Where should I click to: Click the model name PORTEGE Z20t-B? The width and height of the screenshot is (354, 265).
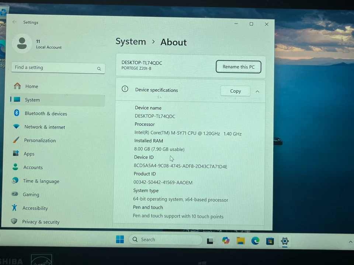136,68
